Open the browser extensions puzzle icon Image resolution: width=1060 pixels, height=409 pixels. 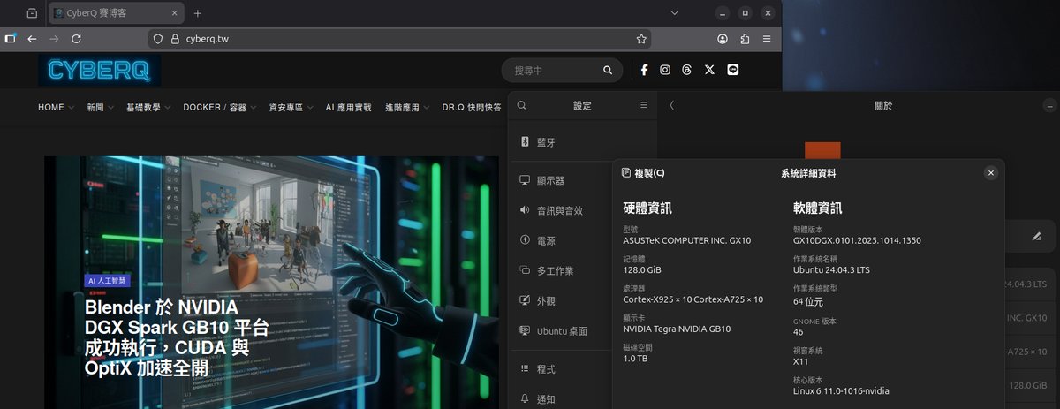click(x=745, y=39)
